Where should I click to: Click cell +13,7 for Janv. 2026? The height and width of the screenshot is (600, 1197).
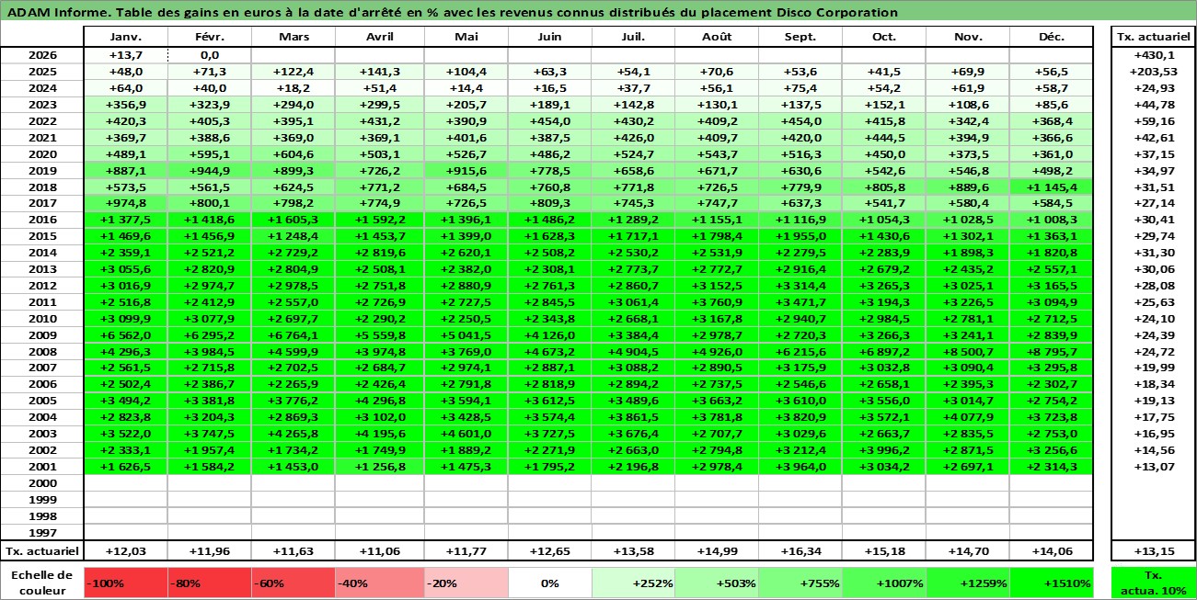pyautogui.click(x=125, y=55)
